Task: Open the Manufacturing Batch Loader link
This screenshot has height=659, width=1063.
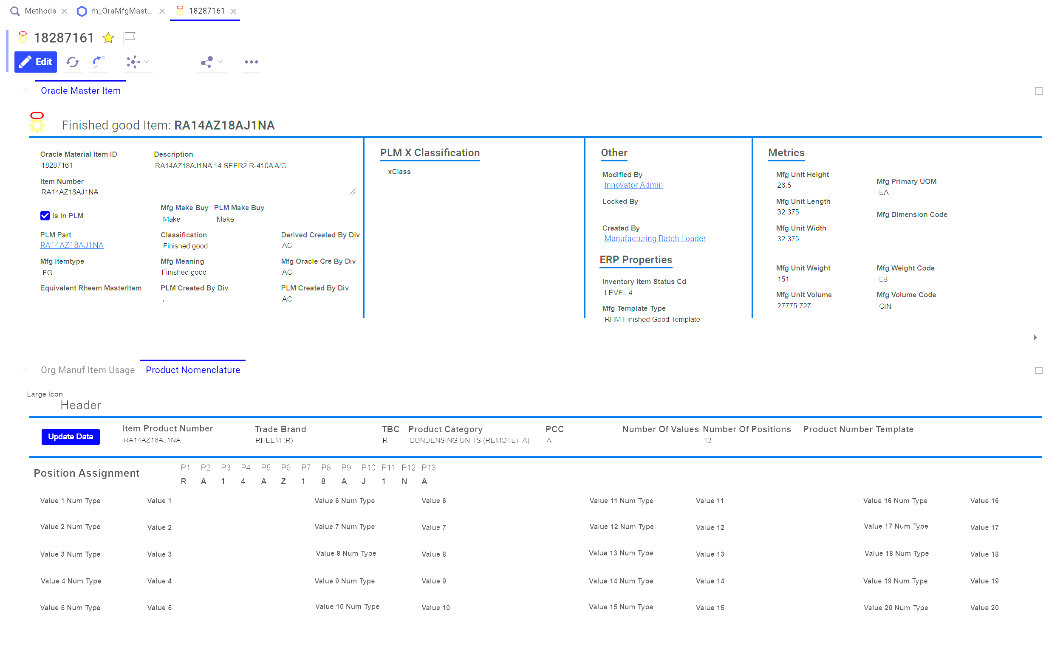Action: 655,238
